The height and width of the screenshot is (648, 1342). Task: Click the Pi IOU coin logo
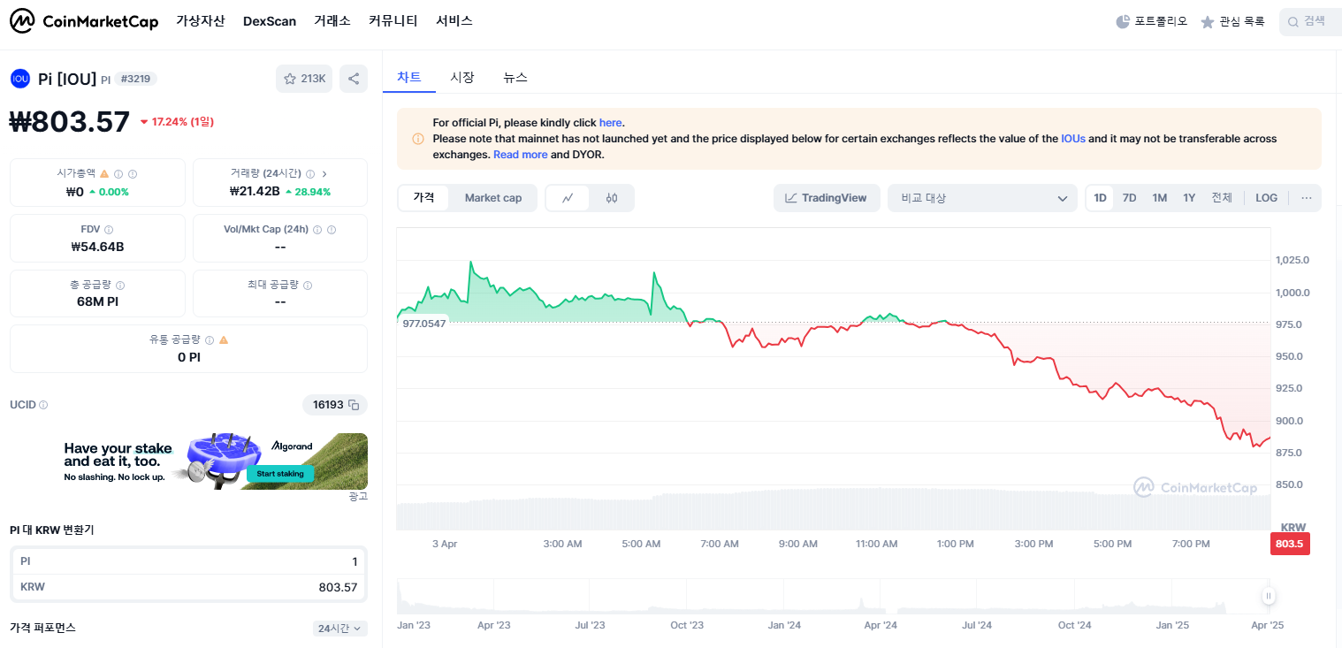tap(19, 79)
